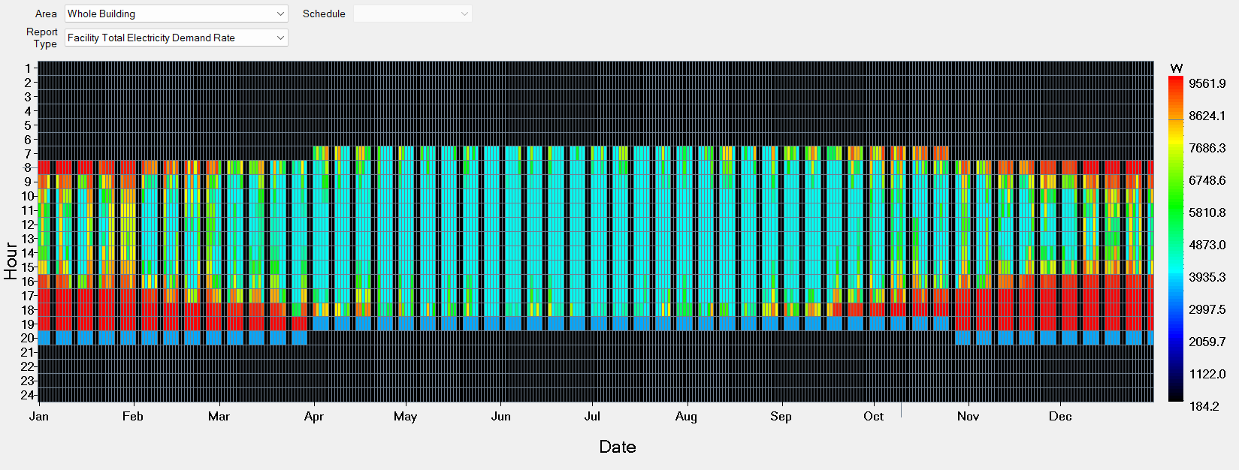This screenshot has width=1239, height=470.
Task: Click the 4873.0 legend value
Action: click(1207, 246)
